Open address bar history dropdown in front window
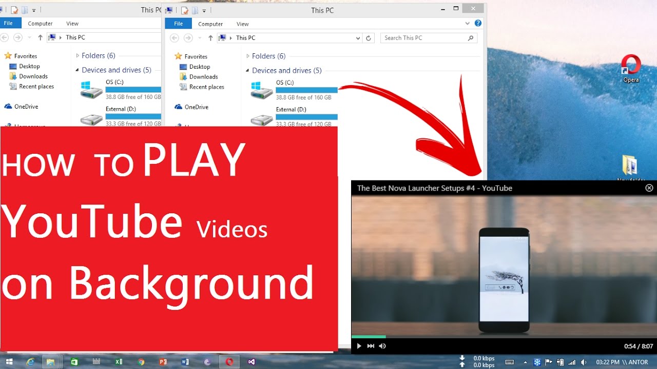 point(358,38)
